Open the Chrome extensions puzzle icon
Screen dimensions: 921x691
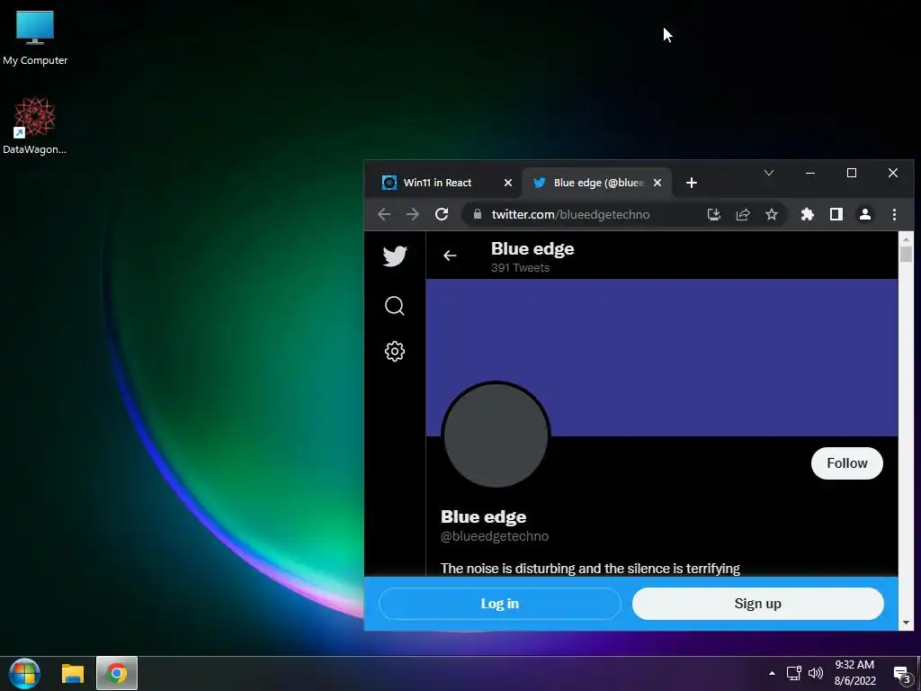click(808, 214)
